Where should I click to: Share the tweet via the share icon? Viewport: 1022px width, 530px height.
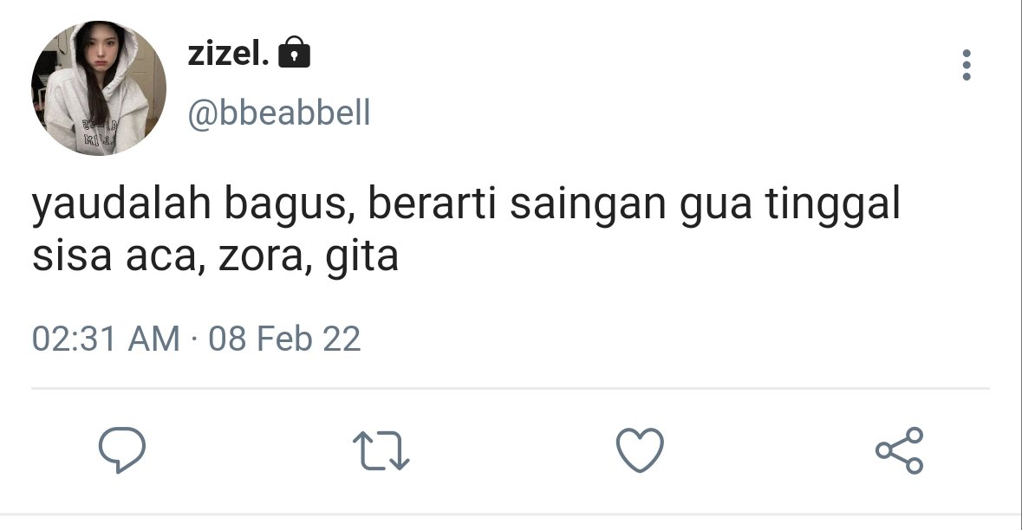click(x=900, y=450)
